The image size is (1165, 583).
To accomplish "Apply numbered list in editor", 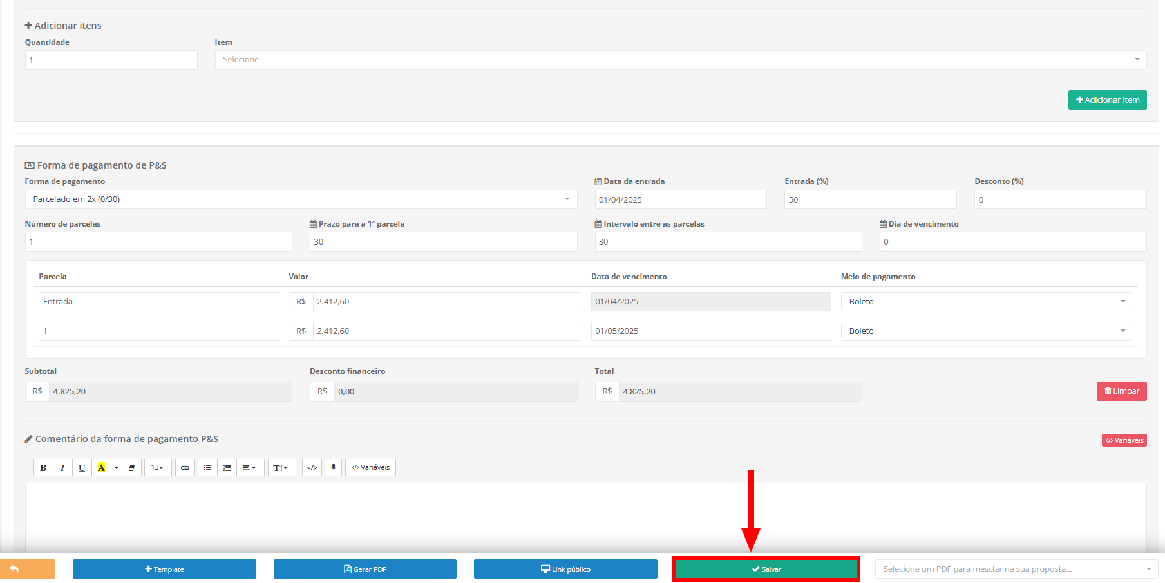I will tap(227, 468).
